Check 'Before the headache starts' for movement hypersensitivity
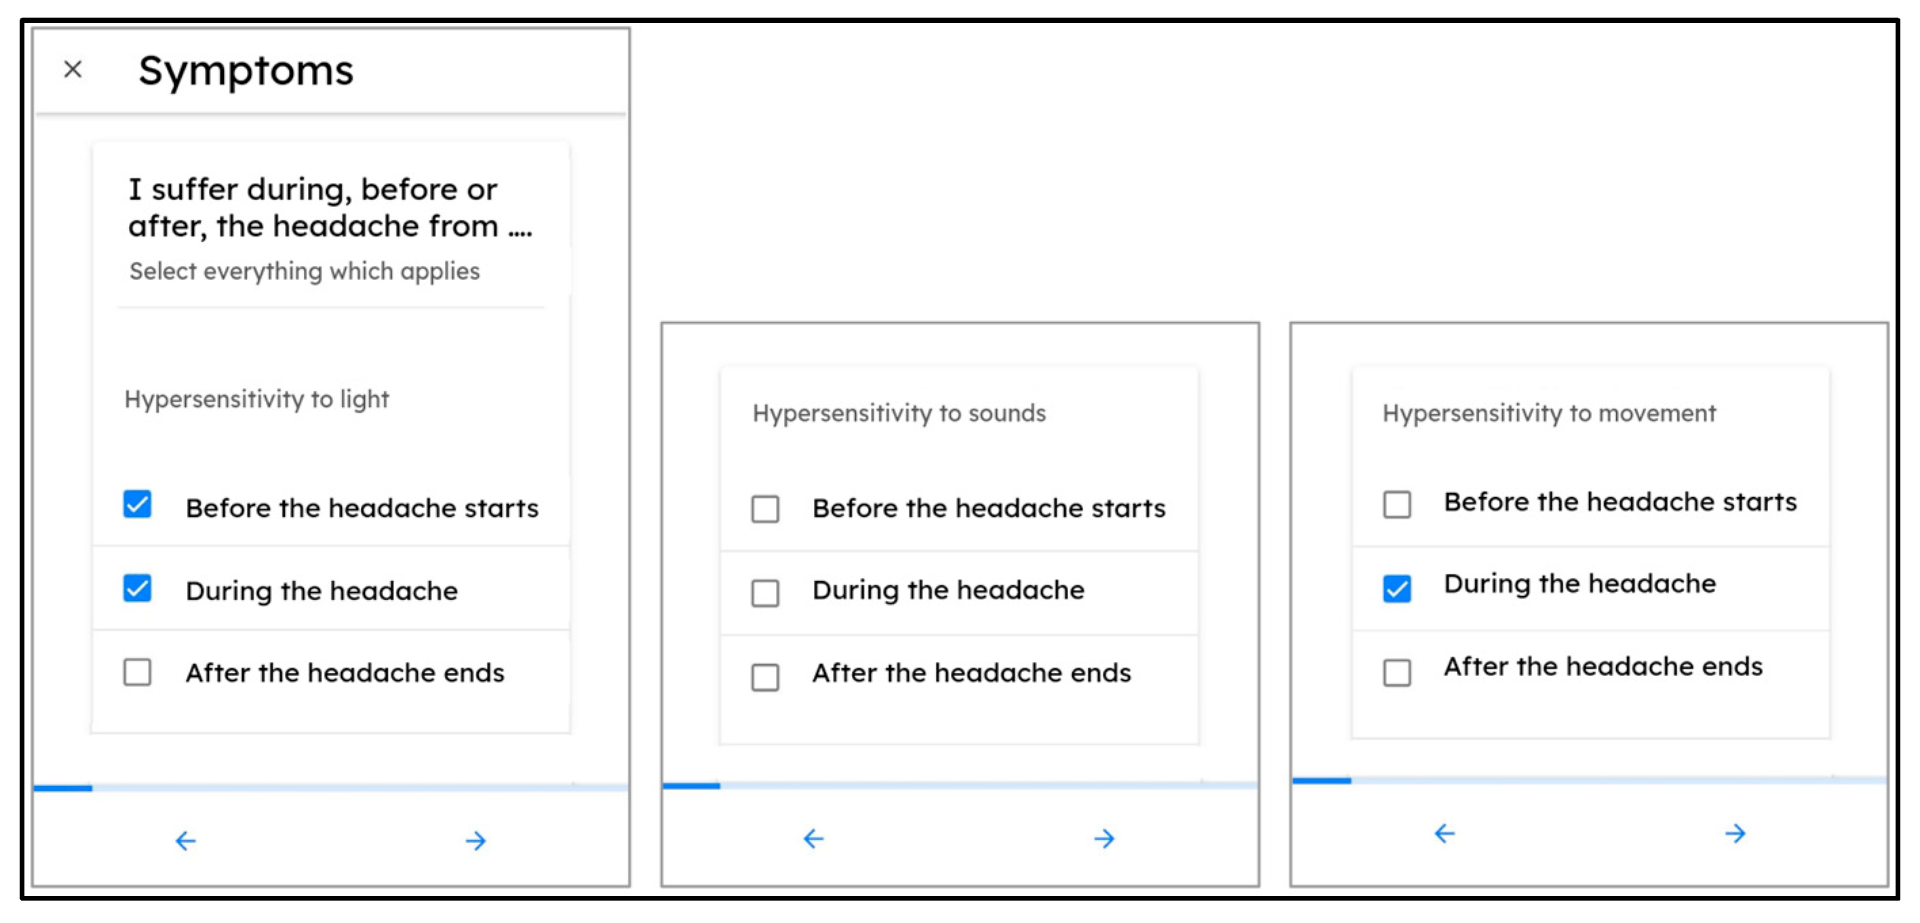The height and width of the screenshot is (923, 1920). pos(1397,504)
